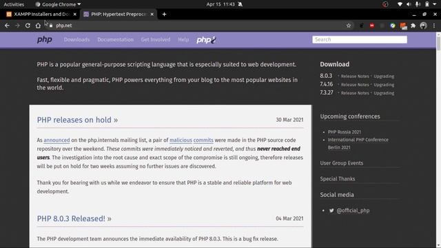Click the PHP 8 logo in navbar
Image resolution: width=441 pixels, height=248 pixels.
click(x=206, y=40)
